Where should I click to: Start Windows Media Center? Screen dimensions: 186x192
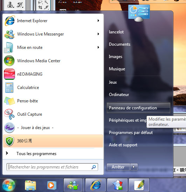coord(53,61)
